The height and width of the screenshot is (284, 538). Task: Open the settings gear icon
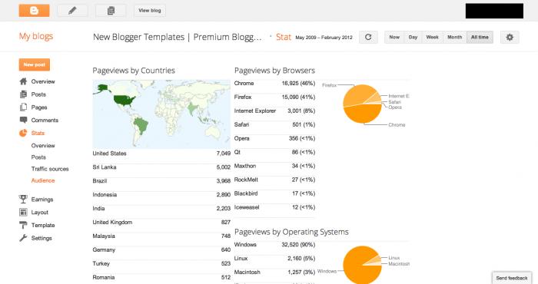510,37
